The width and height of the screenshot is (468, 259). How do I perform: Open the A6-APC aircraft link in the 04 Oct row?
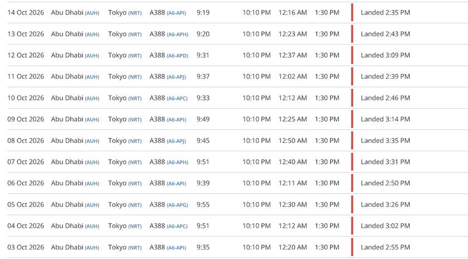[x=177, y=227]
